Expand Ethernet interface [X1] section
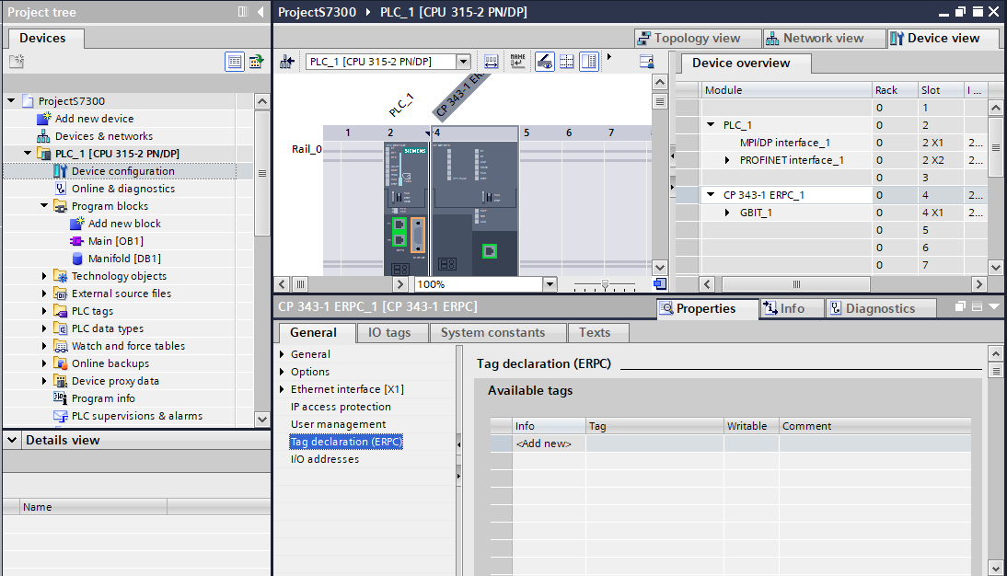 pos(282,389)
